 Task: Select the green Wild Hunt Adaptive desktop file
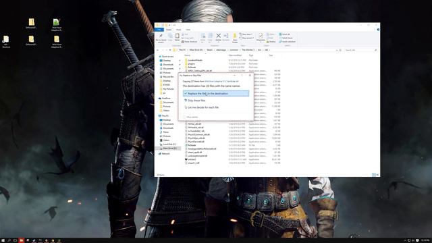[x=57, y=24]
